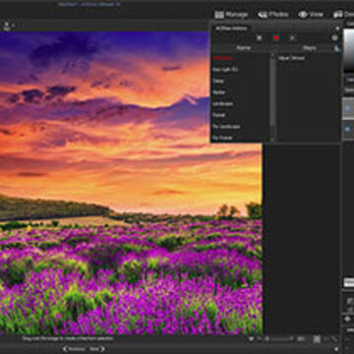Image resolution: width=354 pixels, height=354 pixels.
Task: Start recording with the red record button
Action: point(276,38)
